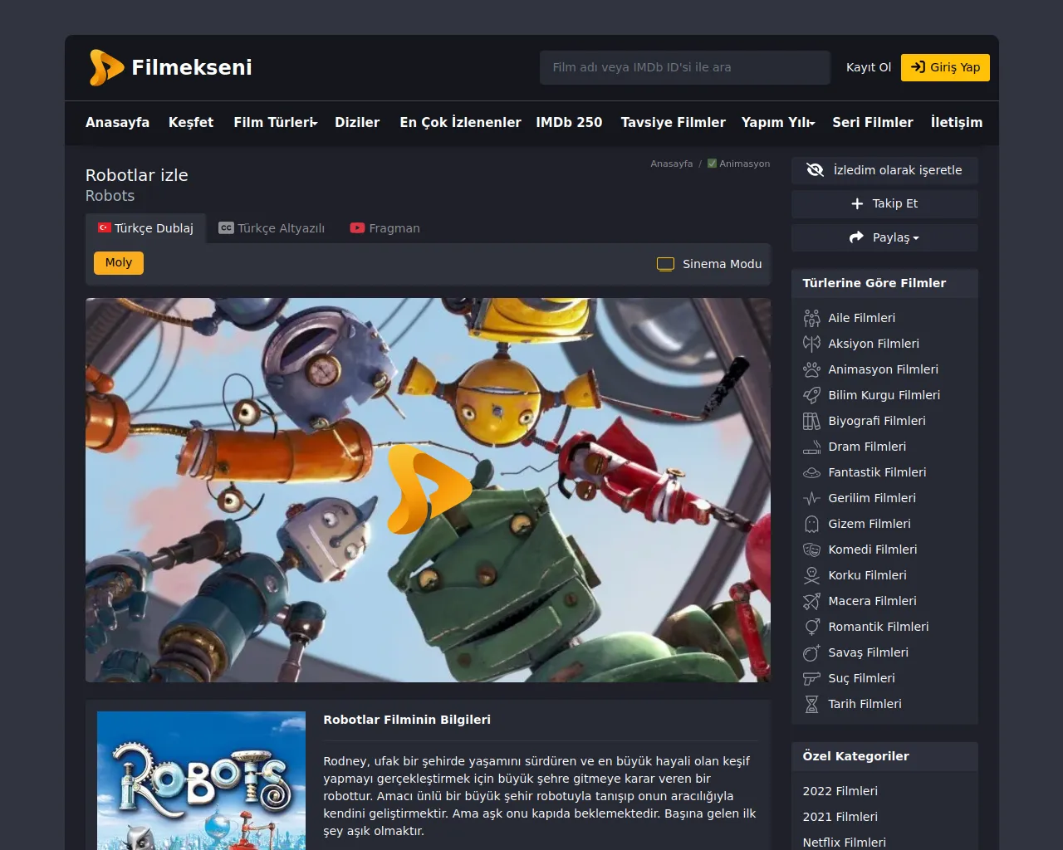Click the Fantastik Filmleri UFO icon
Screen dimensions: 1063x850
811,472
